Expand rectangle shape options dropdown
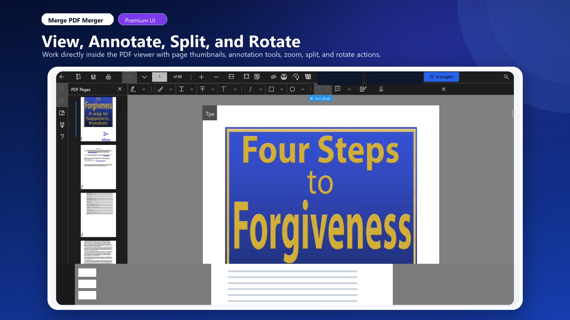Screen dimensions: 570x320 (282, 89)
